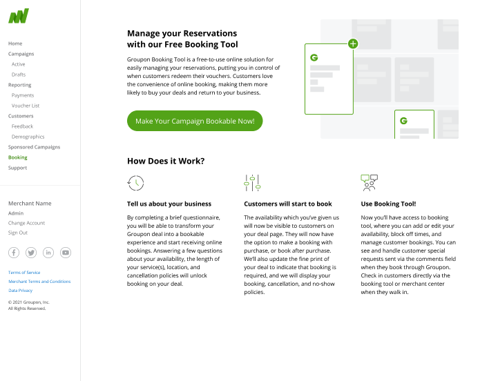The width and height of the screenshot is (498, 381).
Task: Click 'Tell us about your business' heading
Action: tap(169, 204)
